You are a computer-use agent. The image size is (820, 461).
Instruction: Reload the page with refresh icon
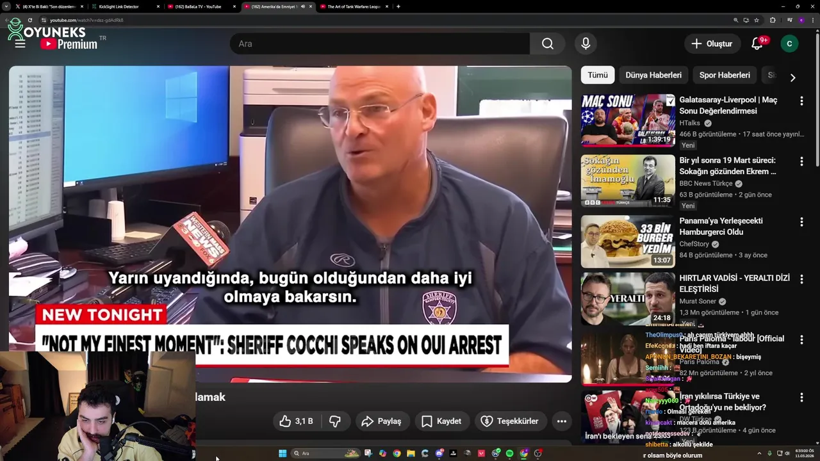tap(29, 20)
